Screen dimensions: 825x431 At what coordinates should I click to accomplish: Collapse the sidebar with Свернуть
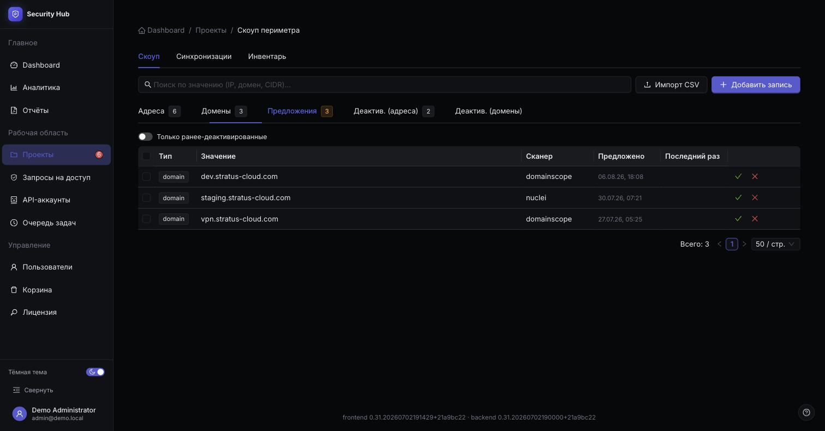coord(33,390)
